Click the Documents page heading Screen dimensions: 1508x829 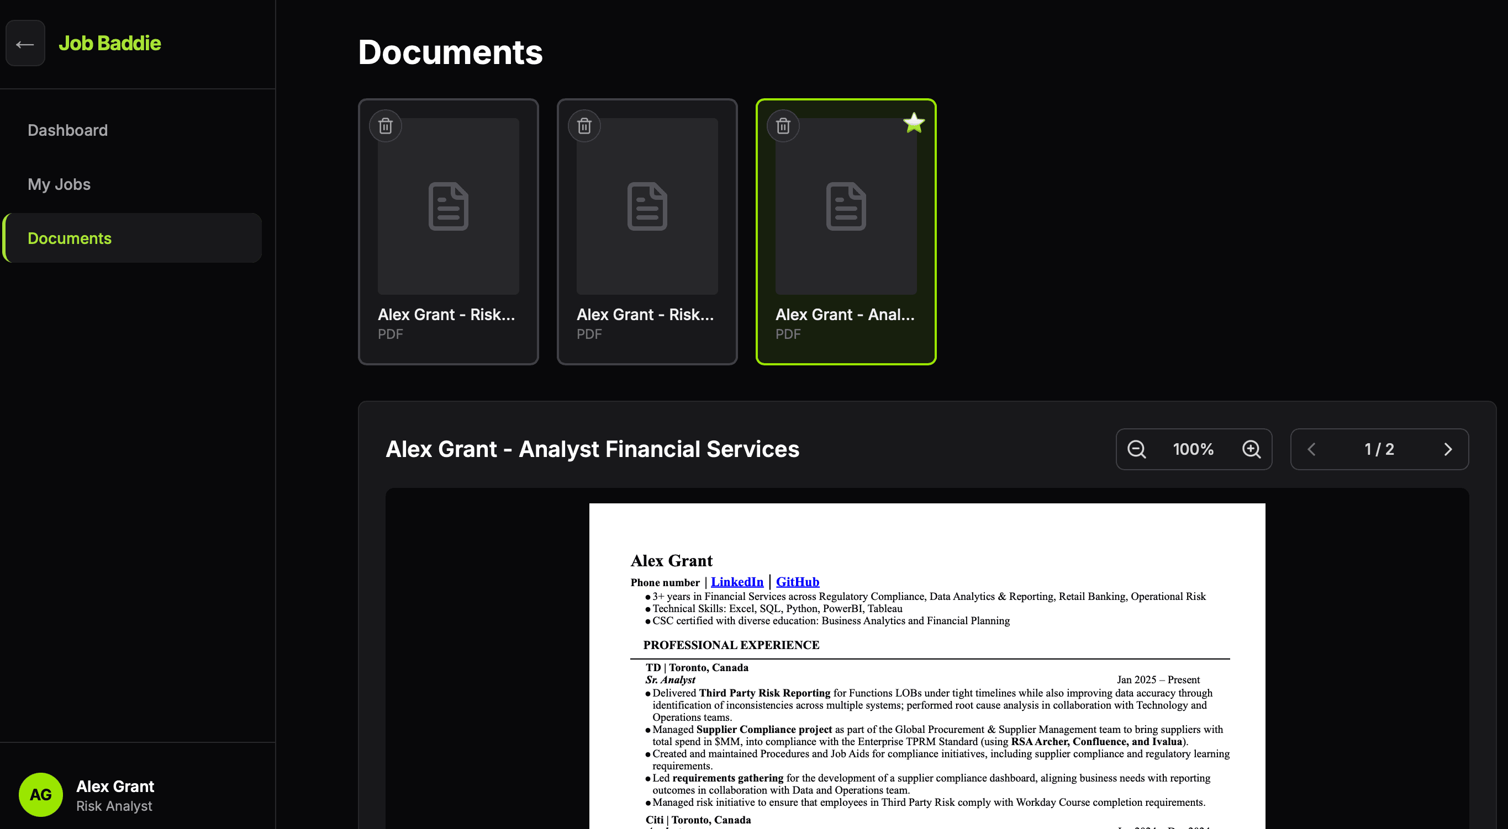450,52
